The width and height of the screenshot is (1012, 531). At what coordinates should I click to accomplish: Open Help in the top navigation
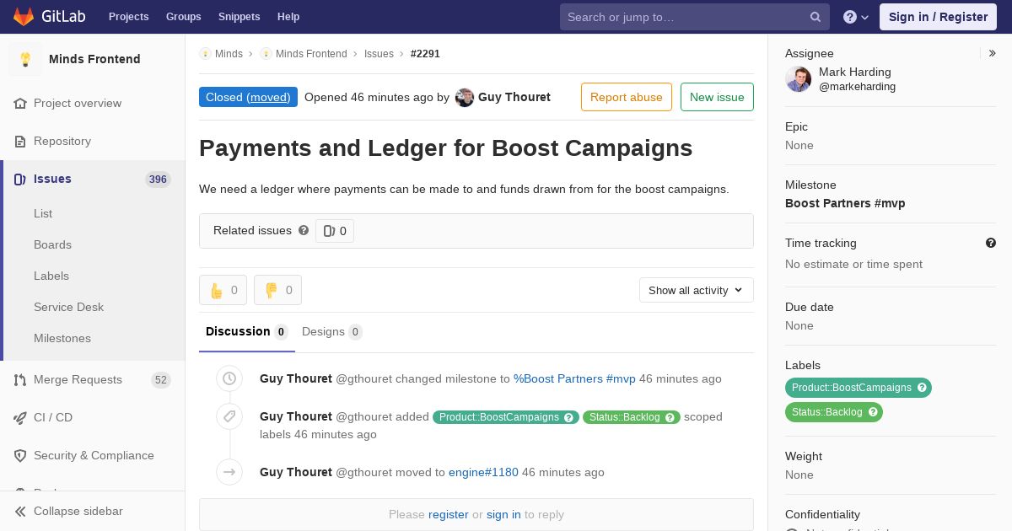coord(288,17)
